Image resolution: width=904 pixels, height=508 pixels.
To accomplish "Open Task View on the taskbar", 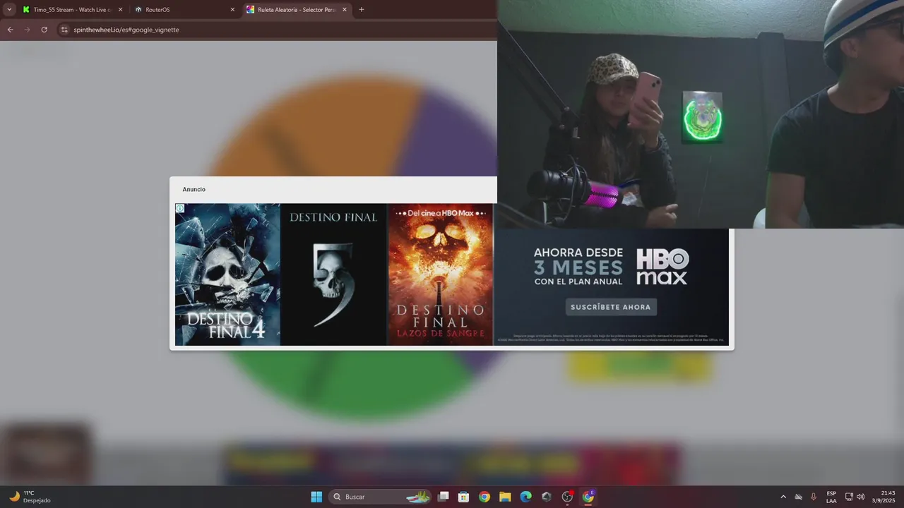I will (x=444, y=497).
